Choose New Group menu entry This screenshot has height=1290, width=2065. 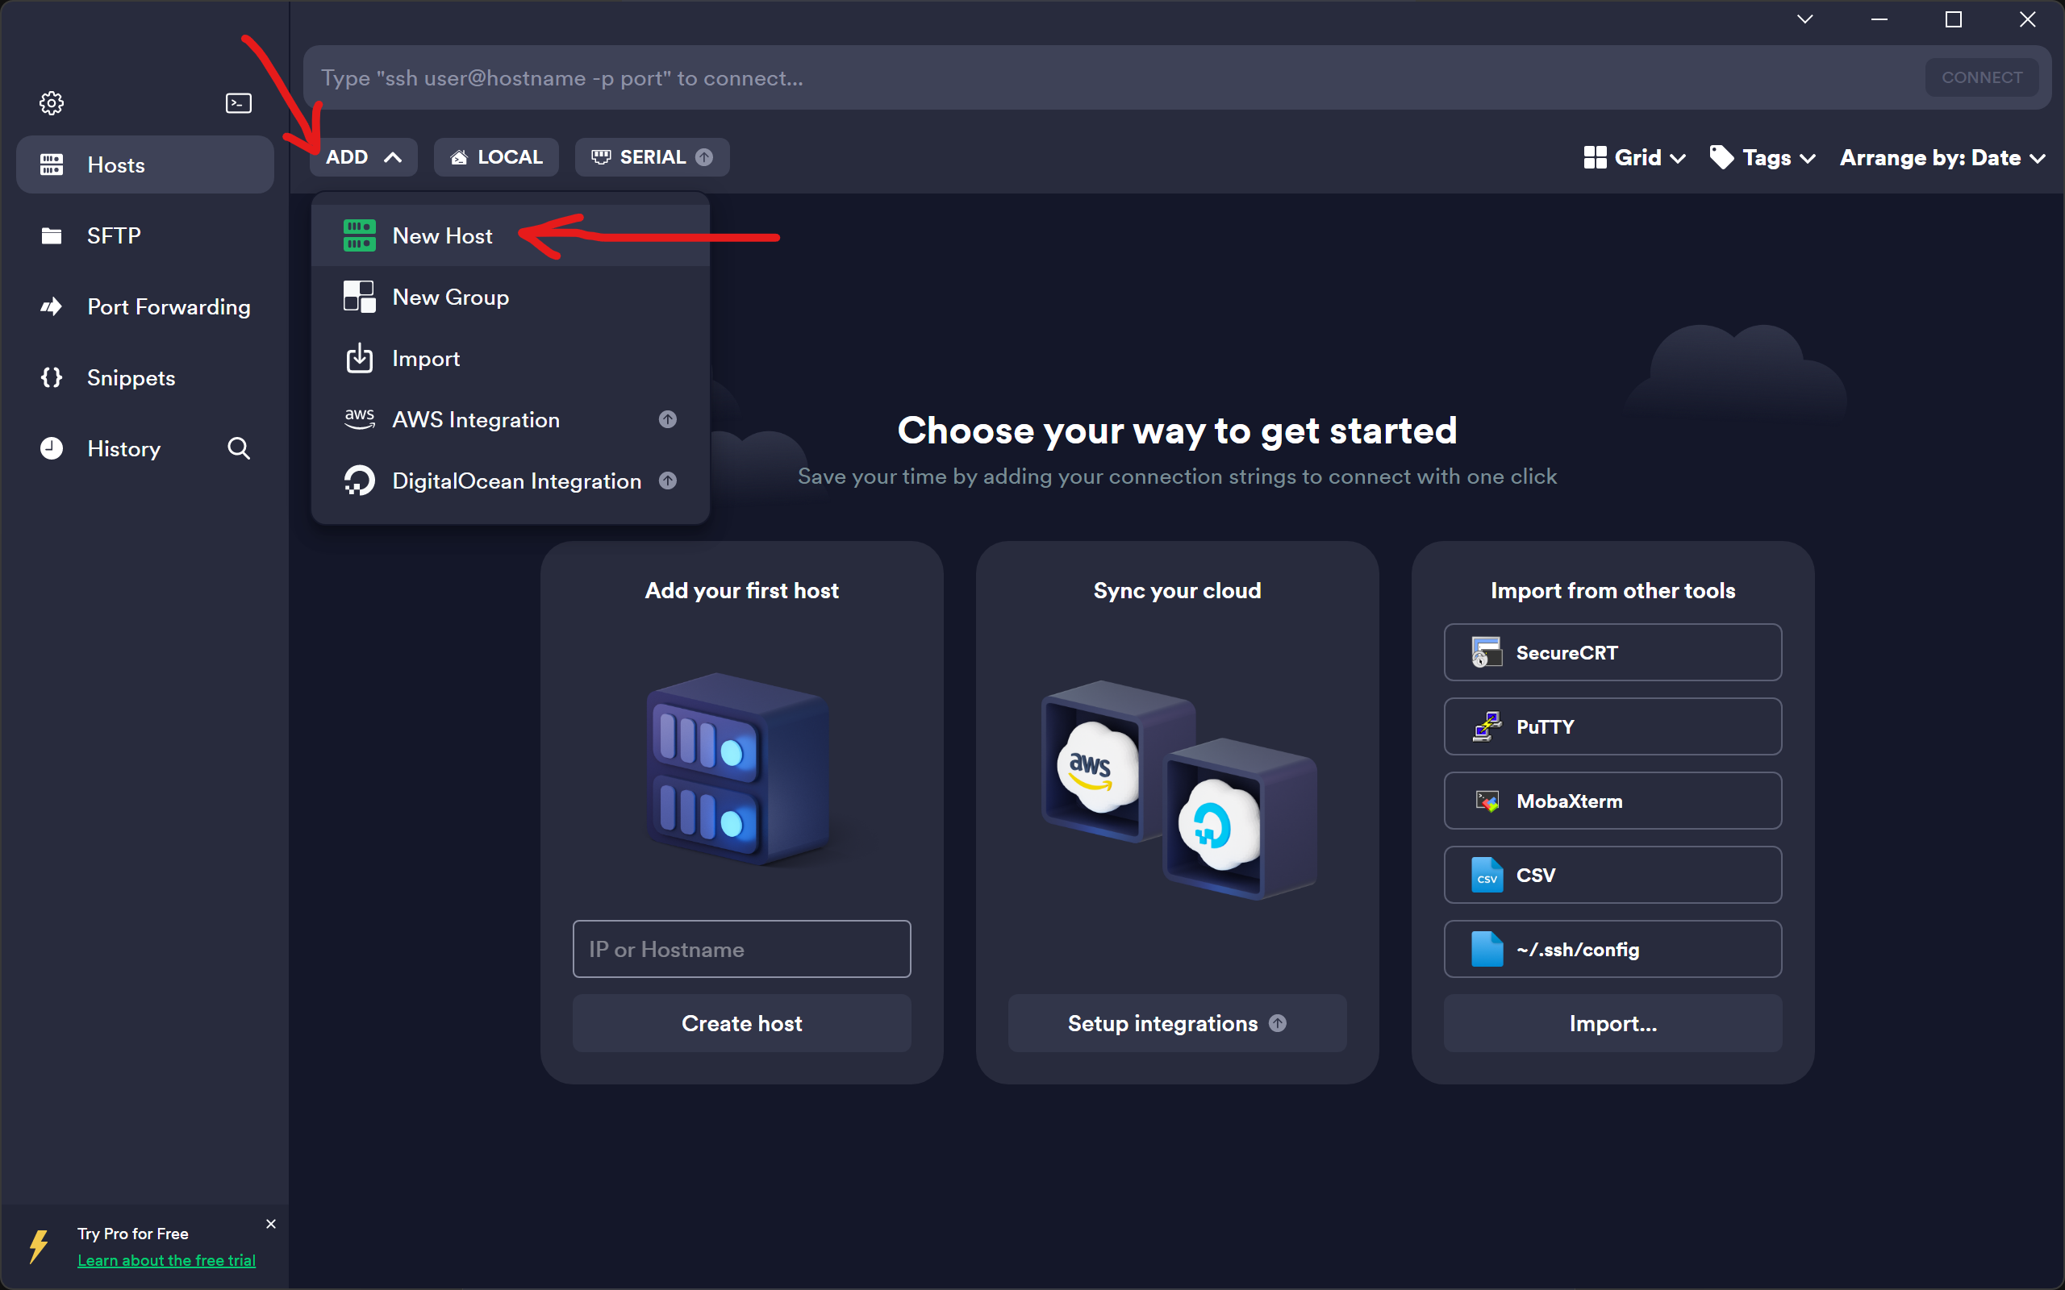[x=449, y=298]
